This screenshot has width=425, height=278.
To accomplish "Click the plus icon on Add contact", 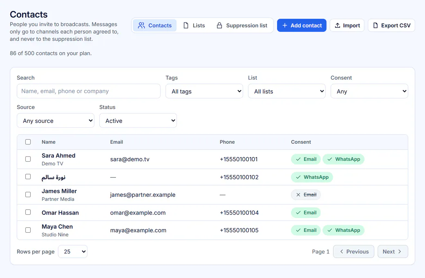I will point(284,25).
